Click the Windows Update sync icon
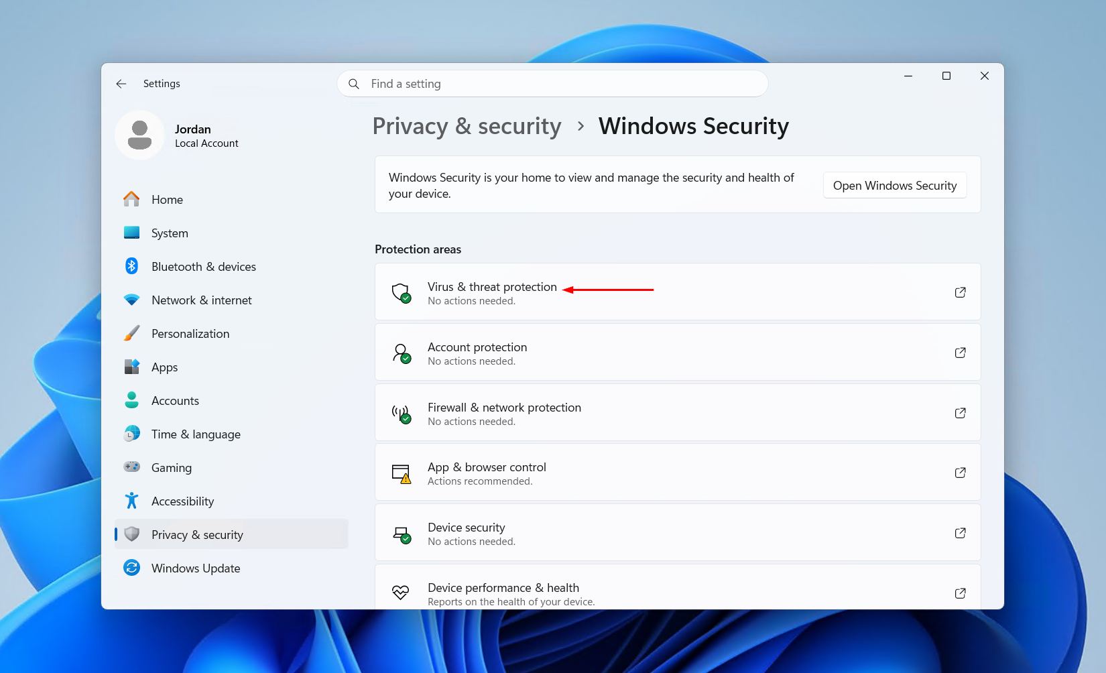The width and height of the screenshot is (1106, 673). 131,568
